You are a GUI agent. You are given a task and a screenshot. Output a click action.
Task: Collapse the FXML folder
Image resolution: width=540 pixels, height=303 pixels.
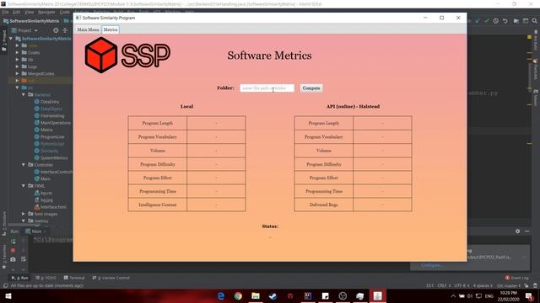click(x=24, y=186)
